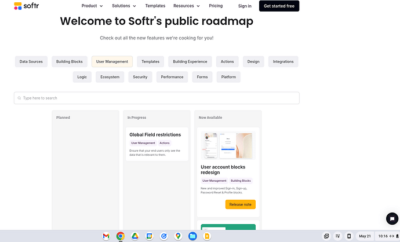Open Google Keep shelf icon

pyautogui.click(x=207, y=236)
